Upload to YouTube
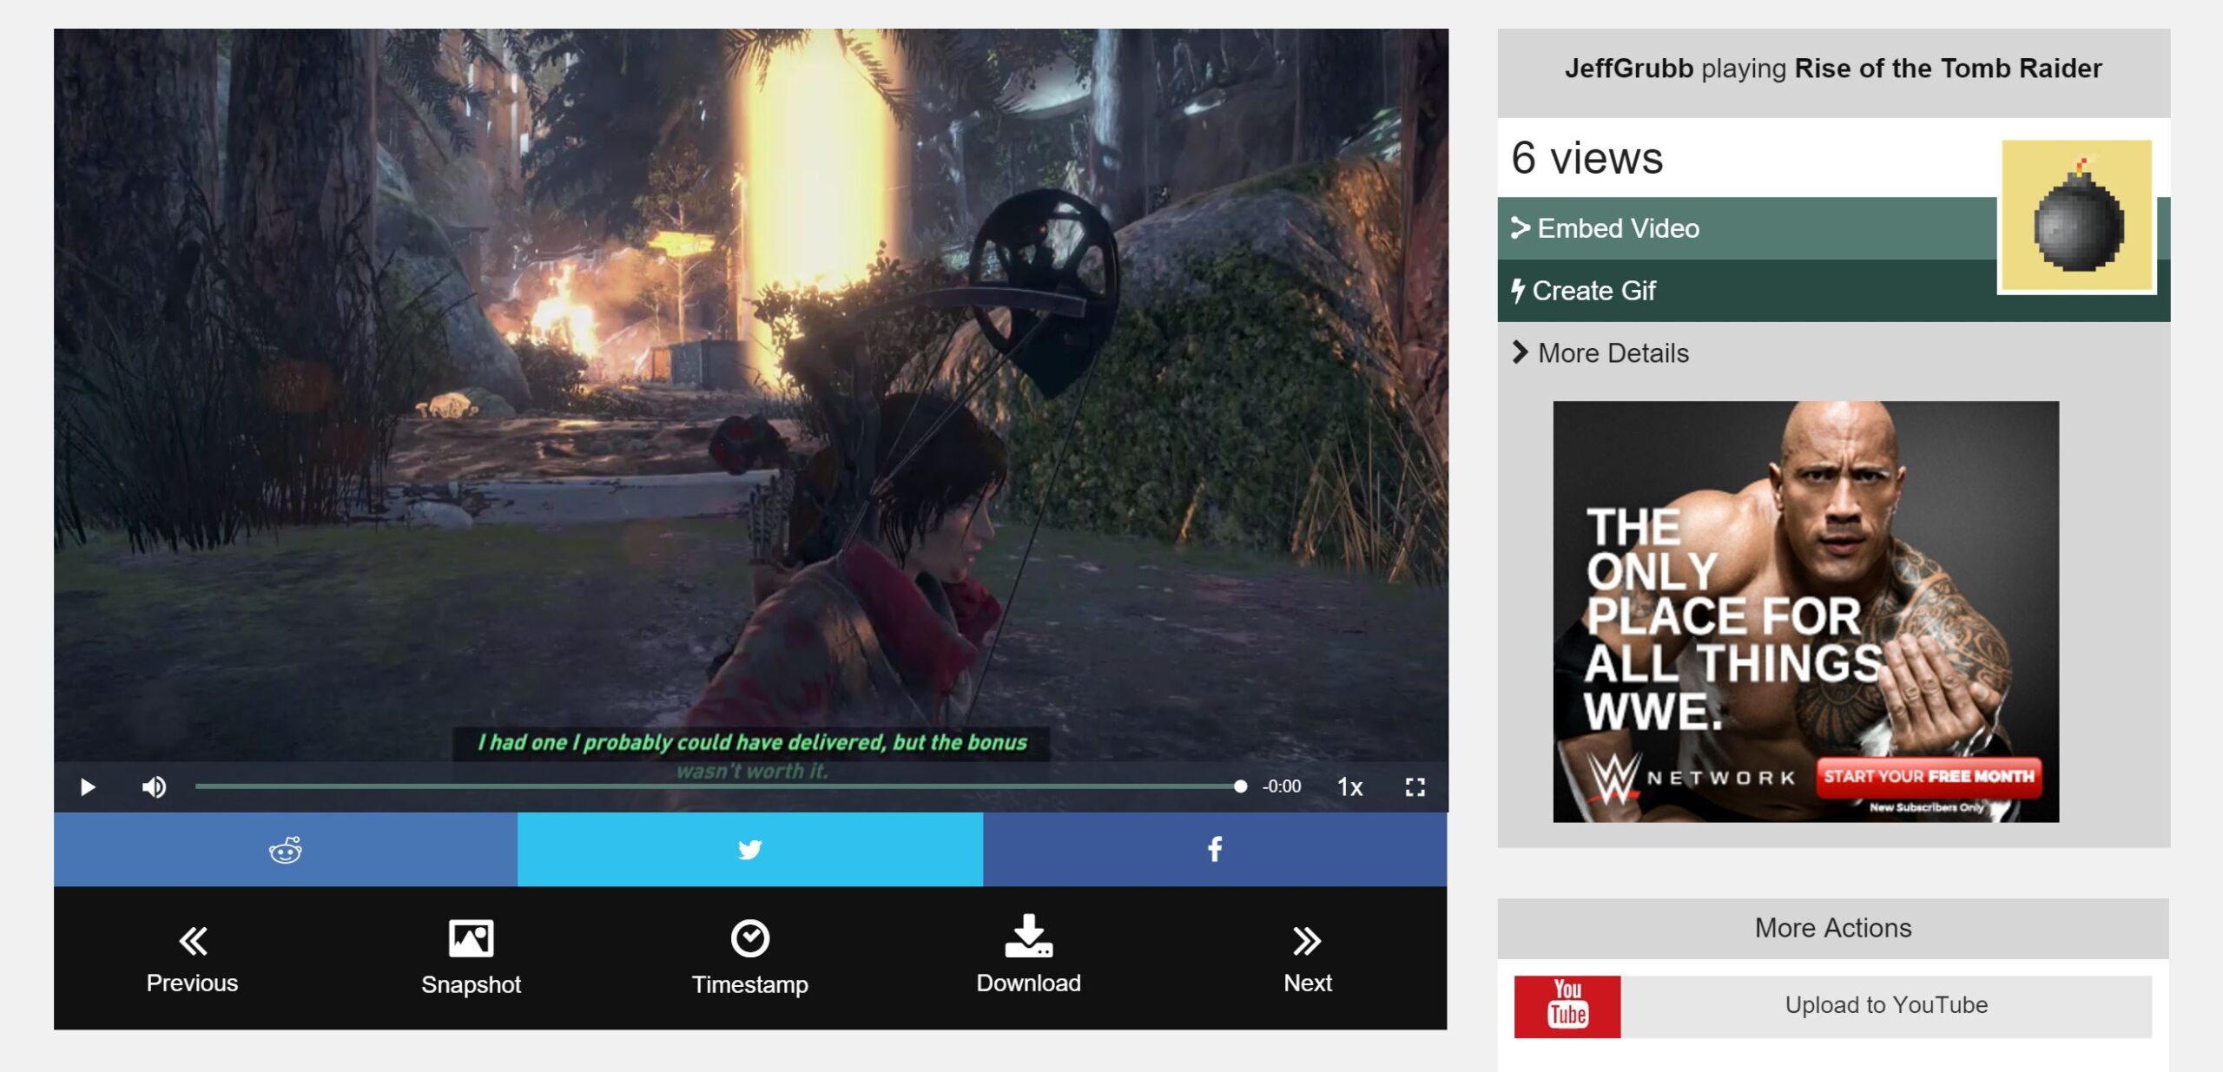 [1886, 1005]
